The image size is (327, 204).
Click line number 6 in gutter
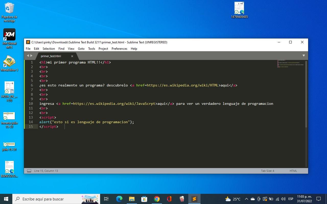point(32,85)
